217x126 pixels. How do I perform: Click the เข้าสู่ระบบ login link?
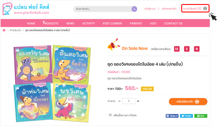[x=150, y=9]
